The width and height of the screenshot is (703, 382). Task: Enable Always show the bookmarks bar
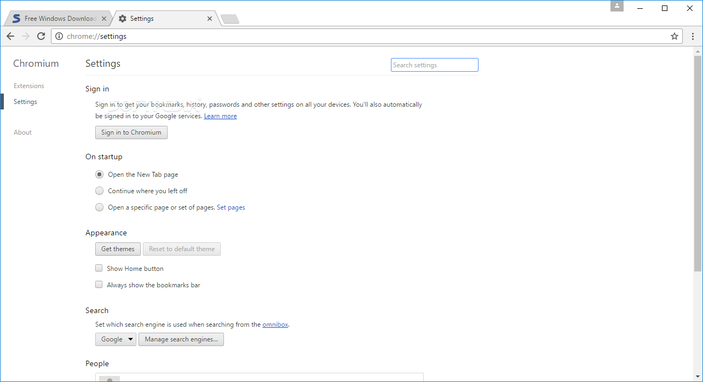[x=99, y=285]
